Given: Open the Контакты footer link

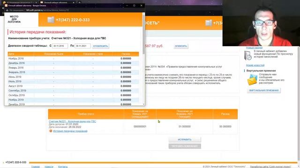Looking at the screenshot, I should tap(63, 167).
